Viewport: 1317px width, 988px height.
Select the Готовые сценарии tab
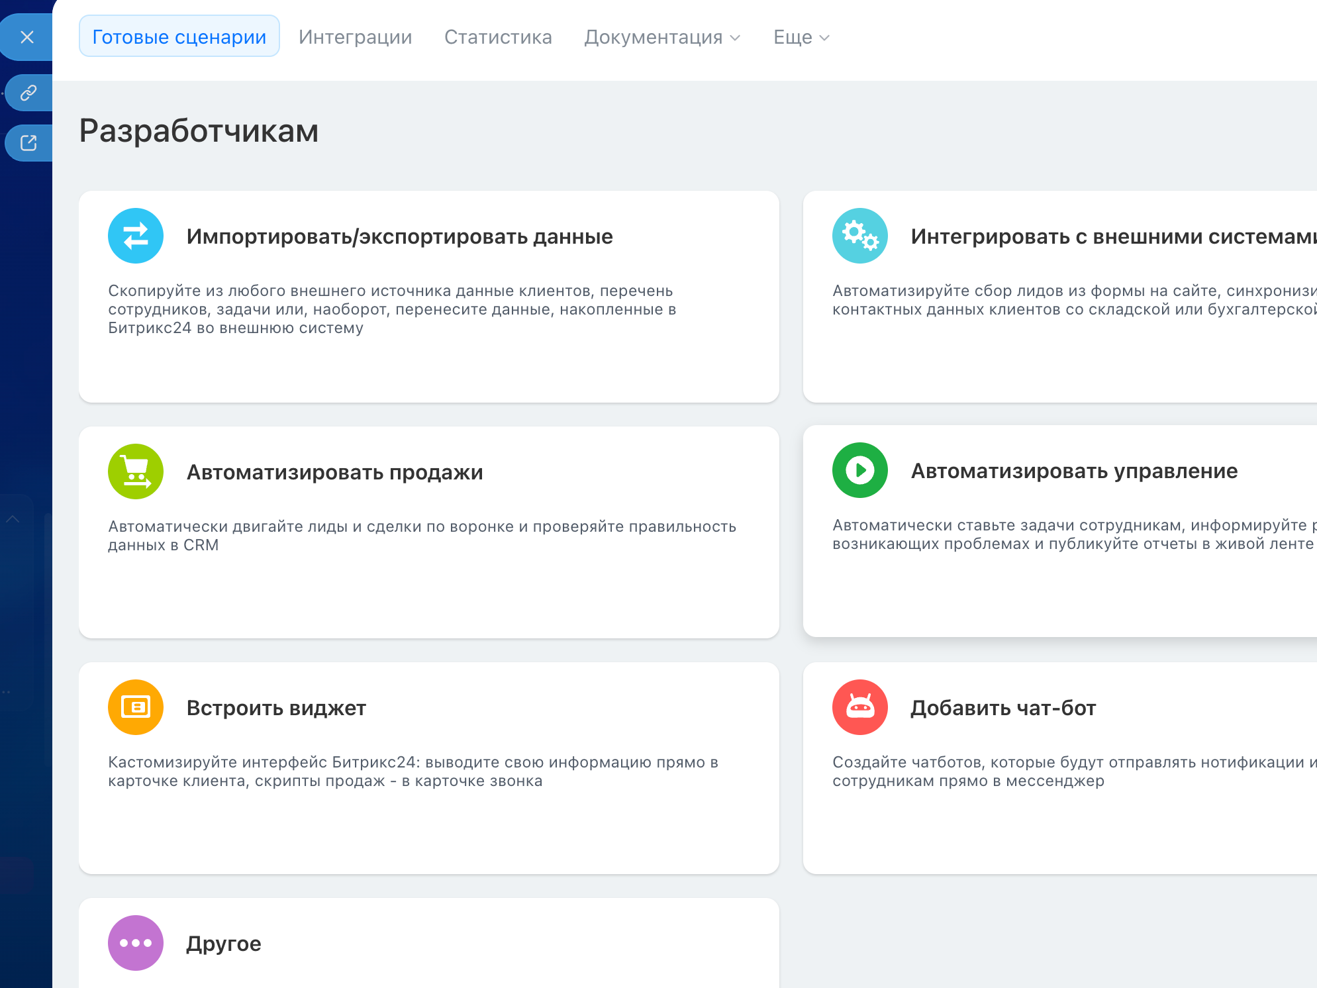point(179,36)
